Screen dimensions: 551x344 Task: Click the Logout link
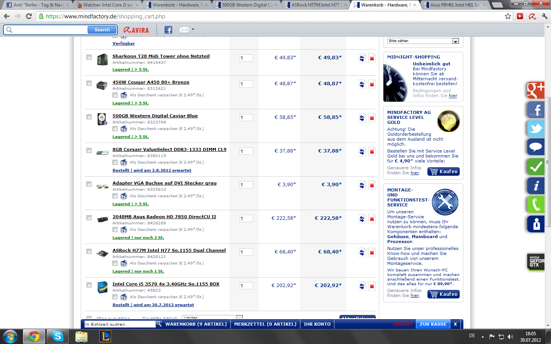403,324
